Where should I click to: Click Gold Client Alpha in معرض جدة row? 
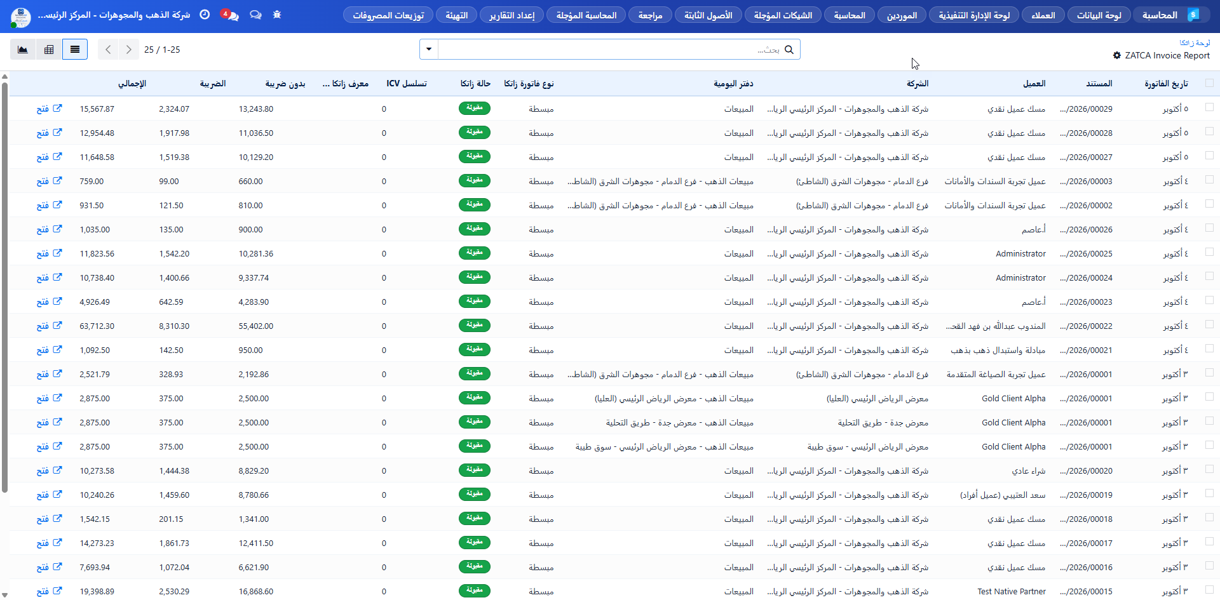1013,423
